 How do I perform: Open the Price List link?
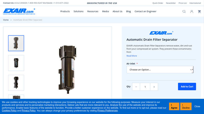pyautogui.click(x=183, y=3)
